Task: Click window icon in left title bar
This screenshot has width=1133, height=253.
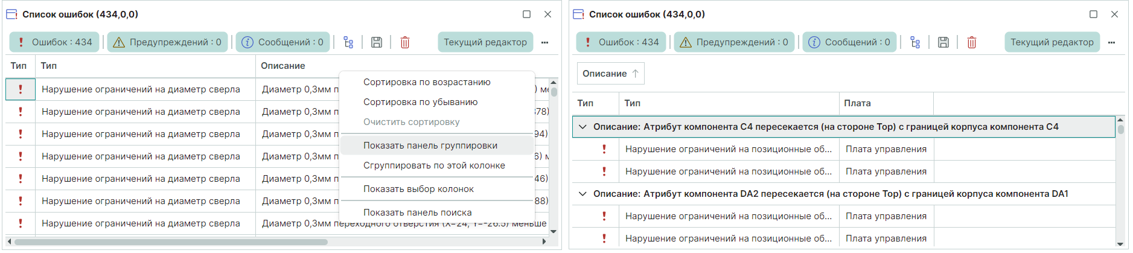Action: click(x=11, y=14)
